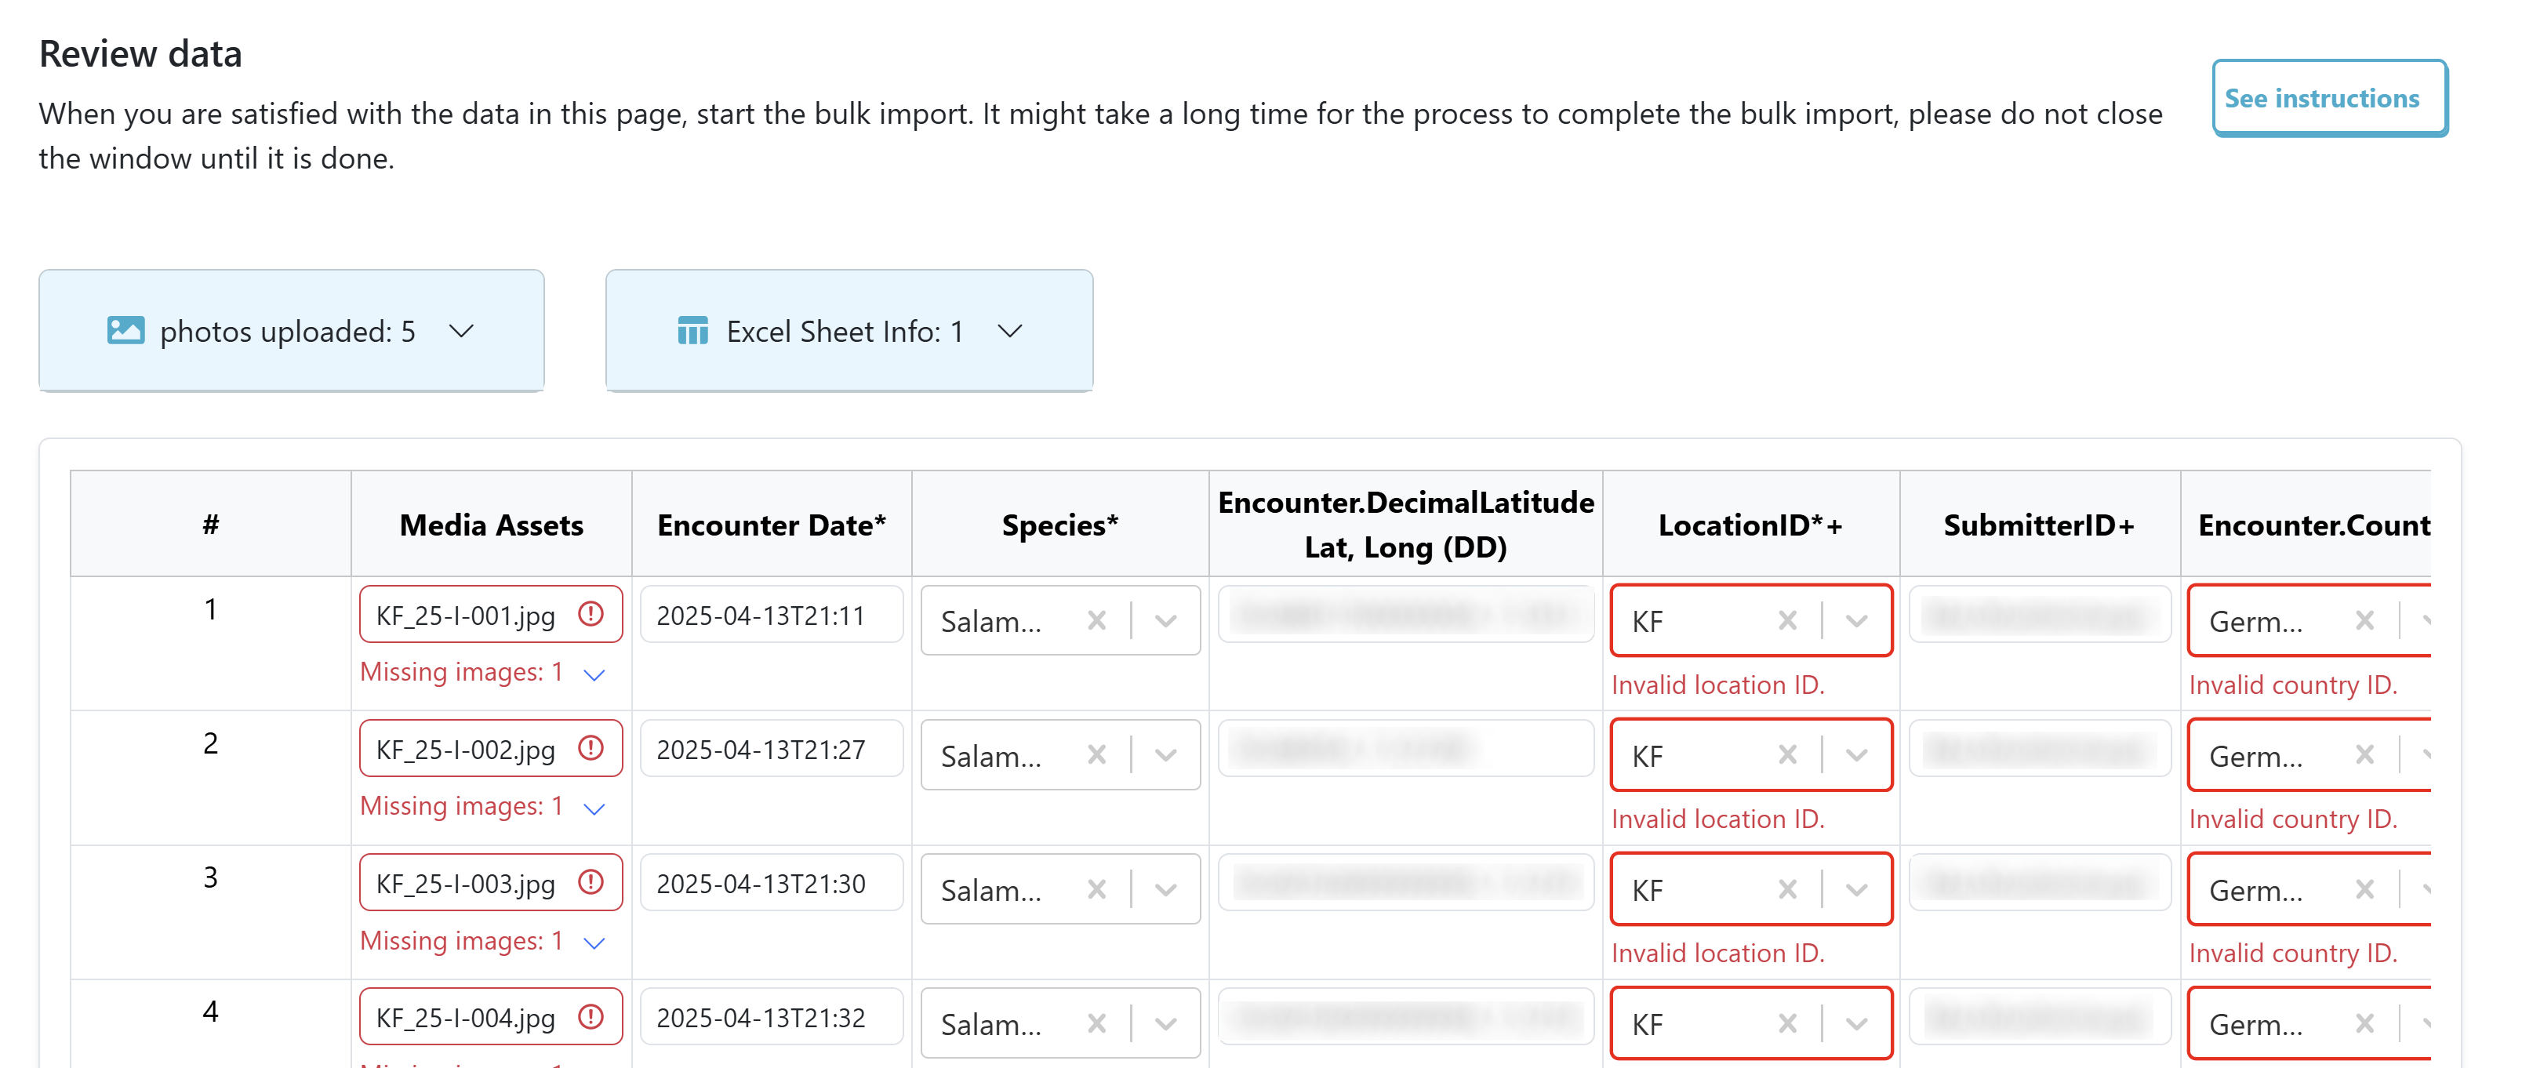Click the Media Assets column header
The image size is (2533, 1068).
(x=491, y=524)
